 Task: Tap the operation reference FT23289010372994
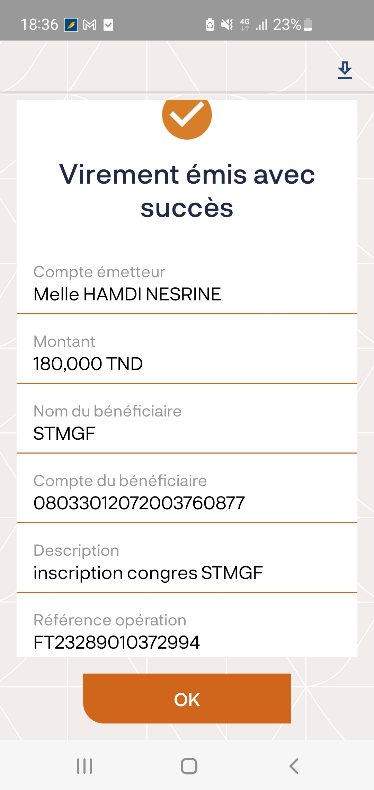point(117,642)
